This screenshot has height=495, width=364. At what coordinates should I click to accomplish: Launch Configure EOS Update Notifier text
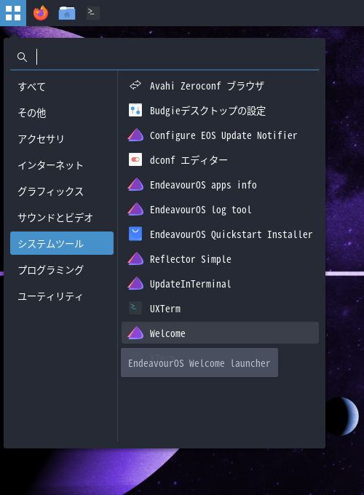click(x=223, y=135)
